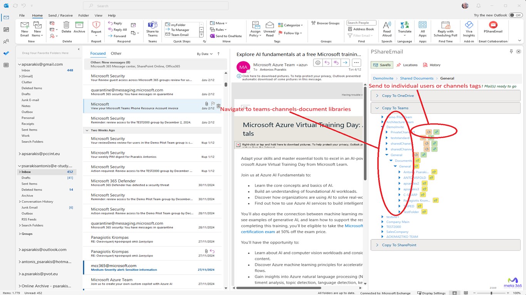Viewport: 526px width, 295px height.
Task: Open the File menu
Action: [22, 15]
